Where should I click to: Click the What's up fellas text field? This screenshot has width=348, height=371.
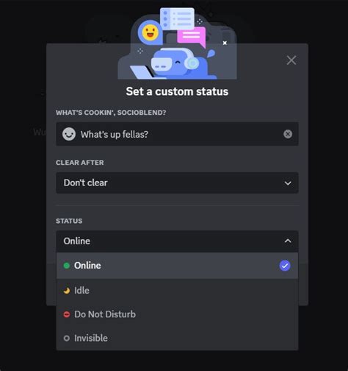[x=177, y=134]
